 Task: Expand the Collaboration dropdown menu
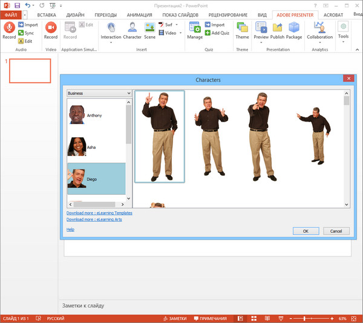(x=319, y=42)
